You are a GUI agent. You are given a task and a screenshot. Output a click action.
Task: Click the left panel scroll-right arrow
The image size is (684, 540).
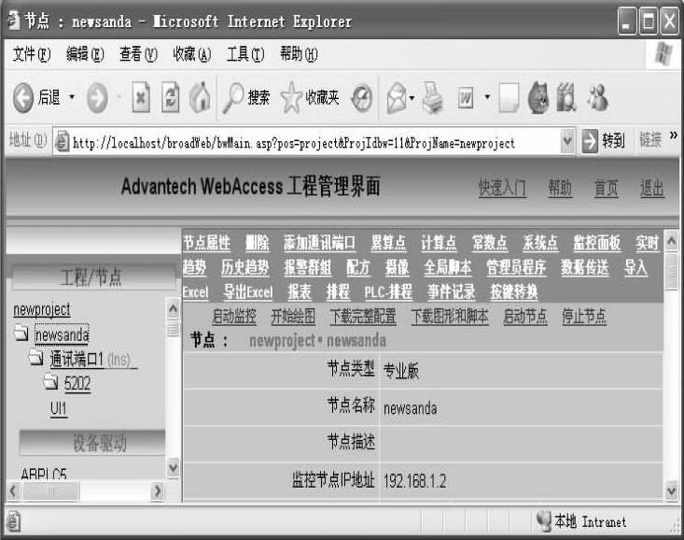[x=157, y=490]
